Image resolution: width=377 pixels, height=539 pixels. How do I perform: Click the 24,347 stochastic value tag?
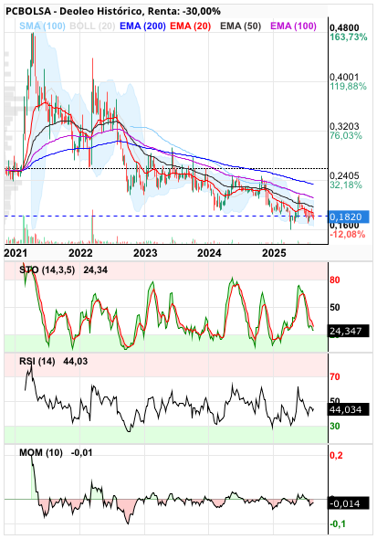tap(349, 331)
